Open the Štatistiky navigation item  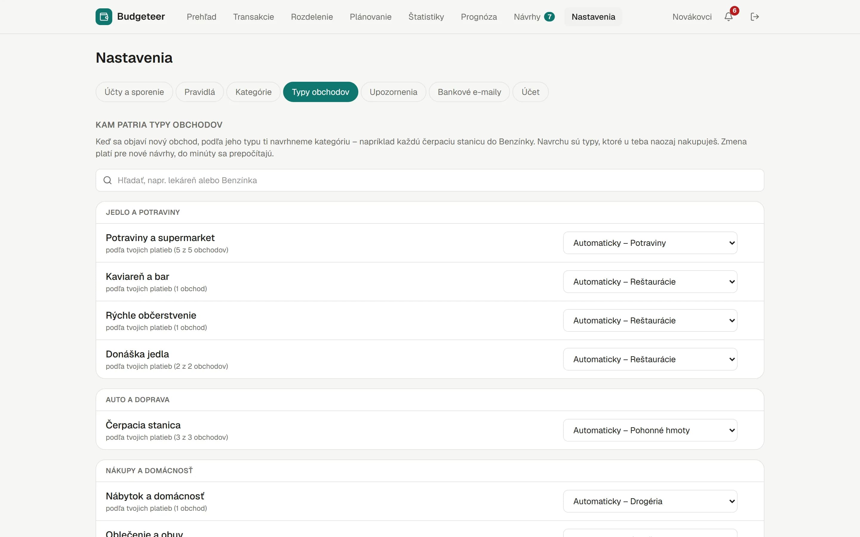[426, 17]
